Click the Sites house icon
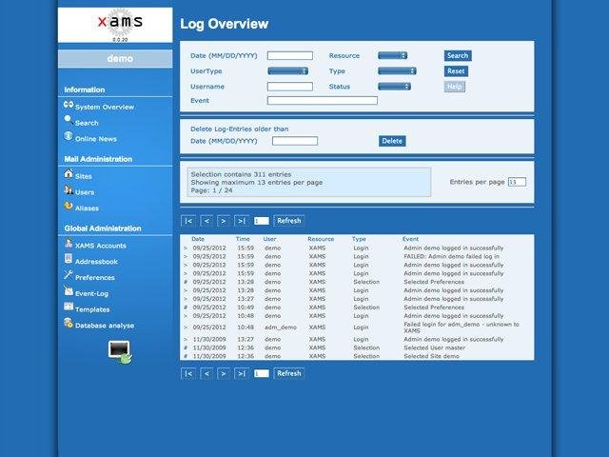The image size is (609, 457). pos(69,173)
